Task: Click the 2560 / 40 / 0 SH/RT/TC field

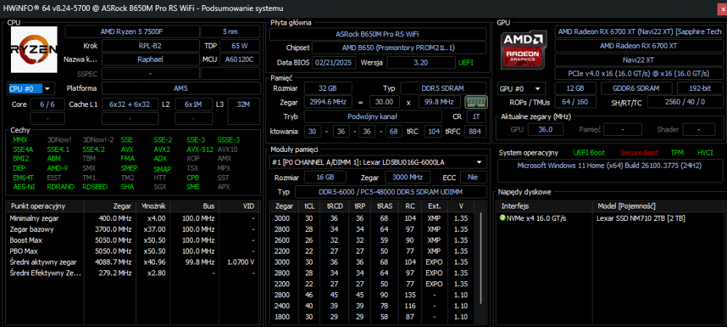Action: [x=685, y=102]
